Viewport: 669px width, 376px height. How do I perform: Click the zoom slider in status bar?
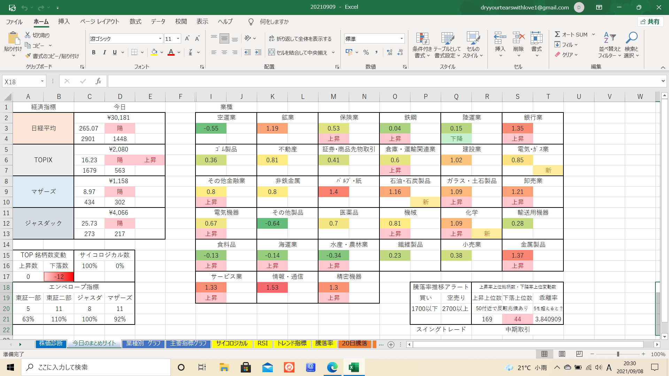point(618,354)
